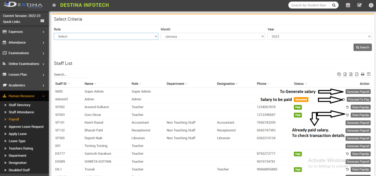Image resolution: width=376 pixels, height=176 pixels.
Task: Click the hamburger menu toggle icon
Action: tap(54, 5)
